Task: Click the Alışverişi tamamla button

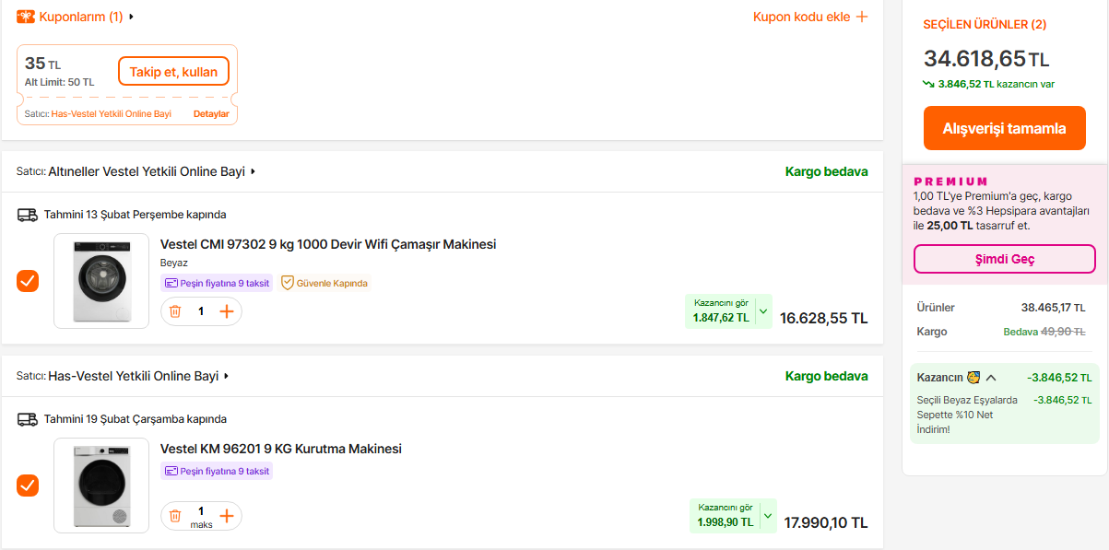Action: 1004,128
